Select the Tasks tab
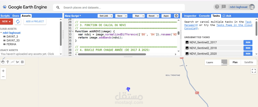 coord(216,16)
